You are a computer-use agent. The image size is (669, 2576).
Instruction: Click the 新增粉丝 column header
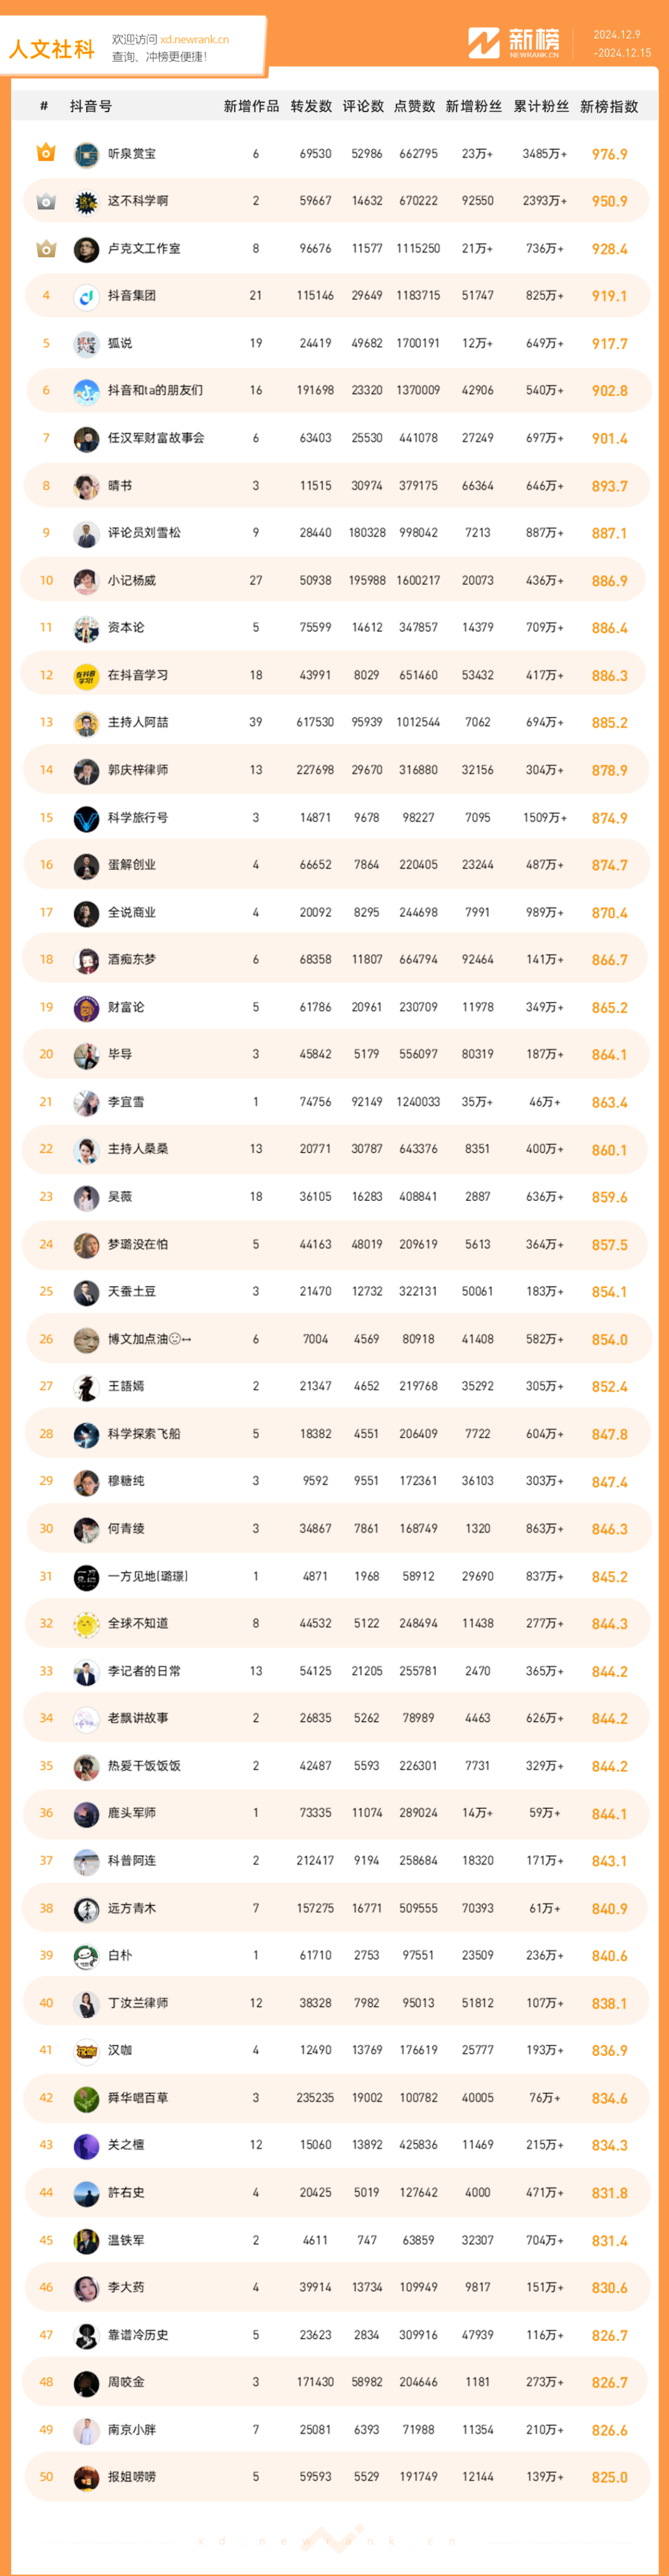tap(473, 106)
